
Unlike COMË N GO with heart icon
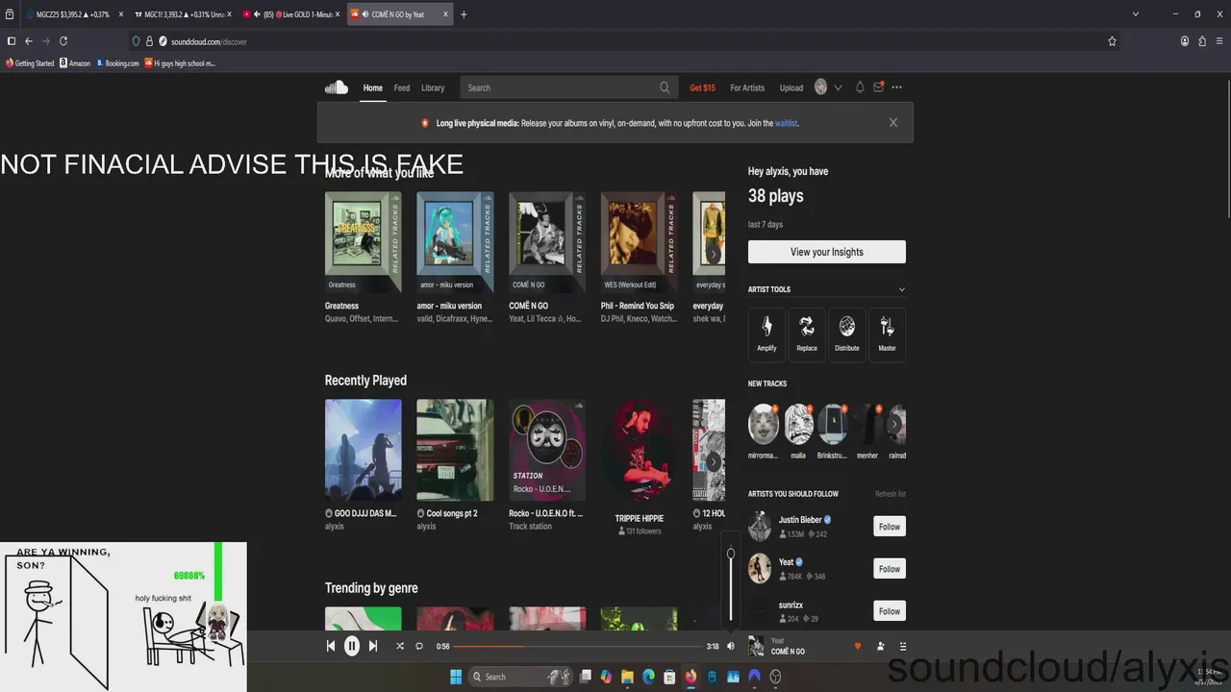858,646
